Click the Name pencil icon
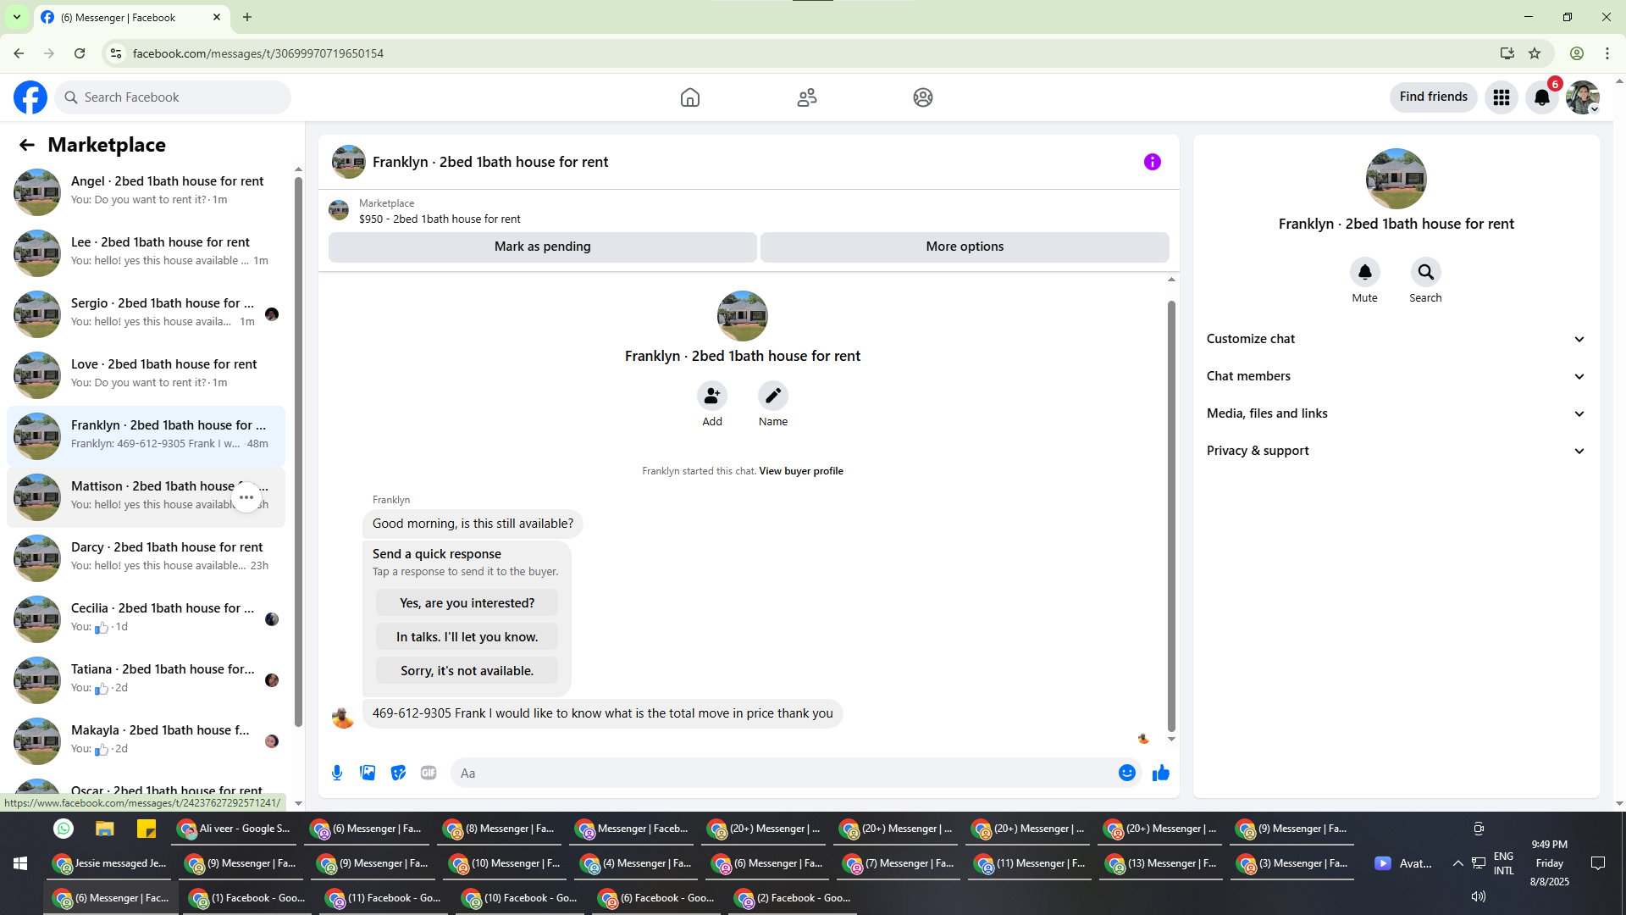The height and width of the screenshot is (915, 1626). [772, 396]
